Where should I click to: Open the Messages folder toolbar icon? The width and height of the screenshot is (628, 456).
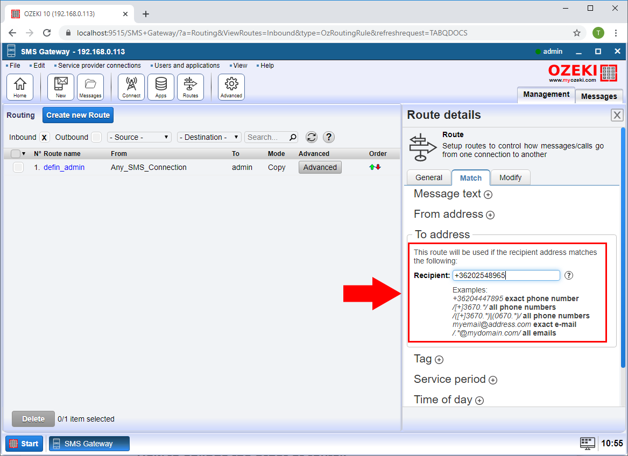click(x=90, y=87)
